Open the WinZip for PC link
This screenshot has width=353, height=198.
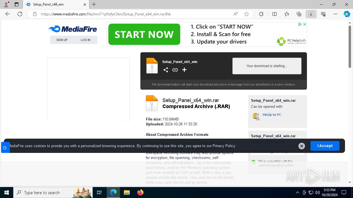point(272,115)
